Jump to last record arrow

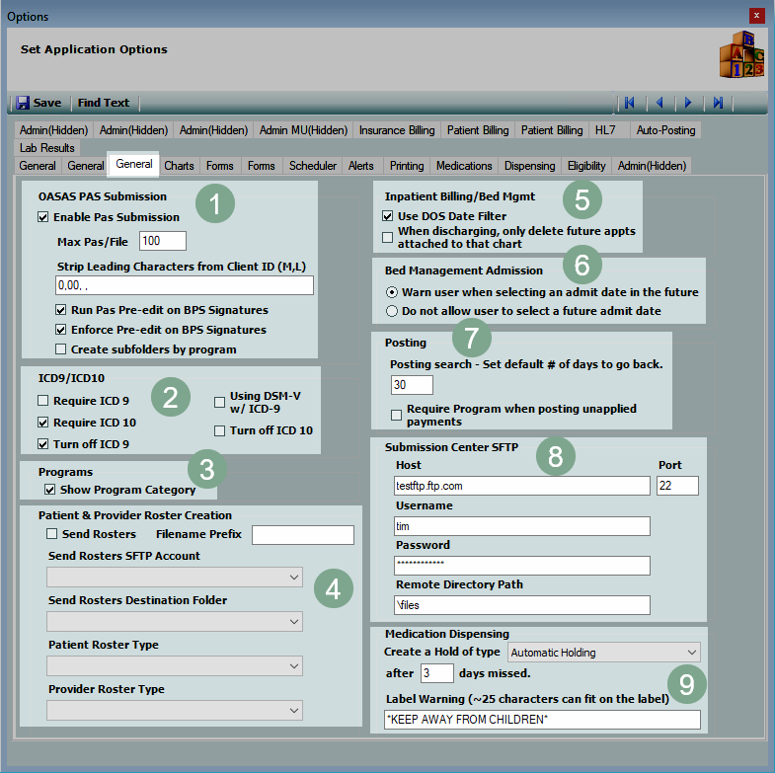(x=718, y=103)
